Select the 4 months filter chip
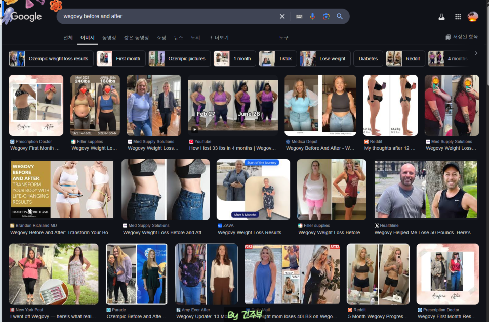This screenshot has width=489, height=322. [x=449, y=59]
